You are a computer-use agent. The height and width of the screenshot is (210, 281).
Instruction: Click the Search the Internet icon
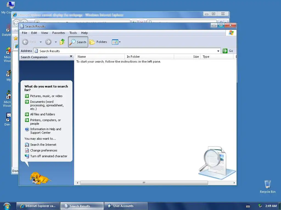point(27,145)
